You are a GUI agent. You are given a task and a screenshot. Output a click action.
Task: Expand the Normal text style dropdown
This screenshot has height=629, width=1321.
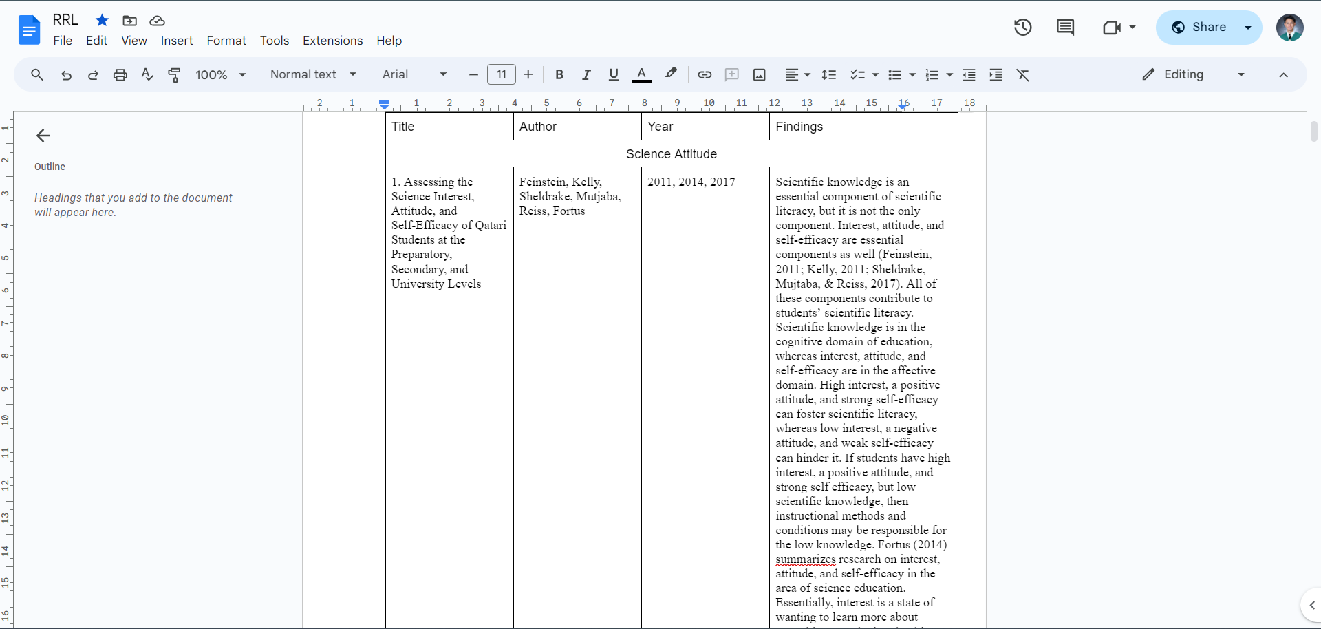[313, 74]
